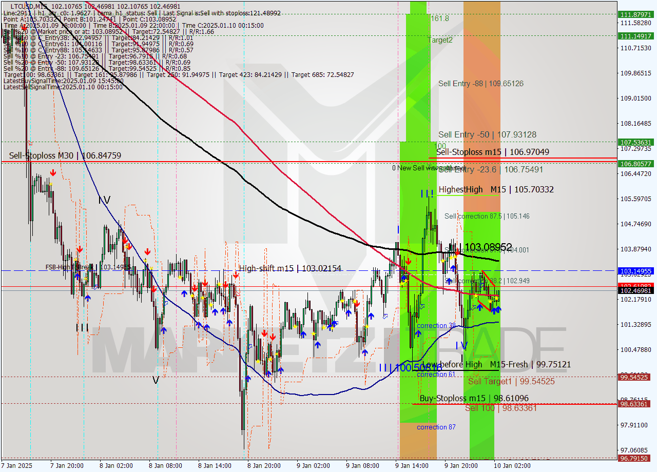This screenshot has height=472, width=657.
Task: Select the '161.8' Fibonacci label
Action: pos(440,18)
